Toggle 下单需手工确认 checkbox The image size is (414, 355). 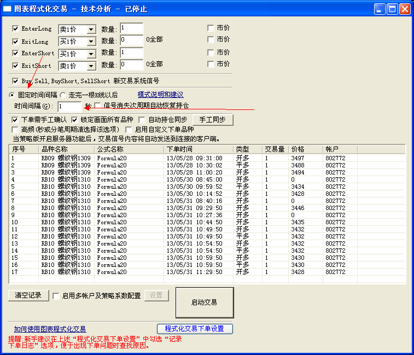click(15, 119)
